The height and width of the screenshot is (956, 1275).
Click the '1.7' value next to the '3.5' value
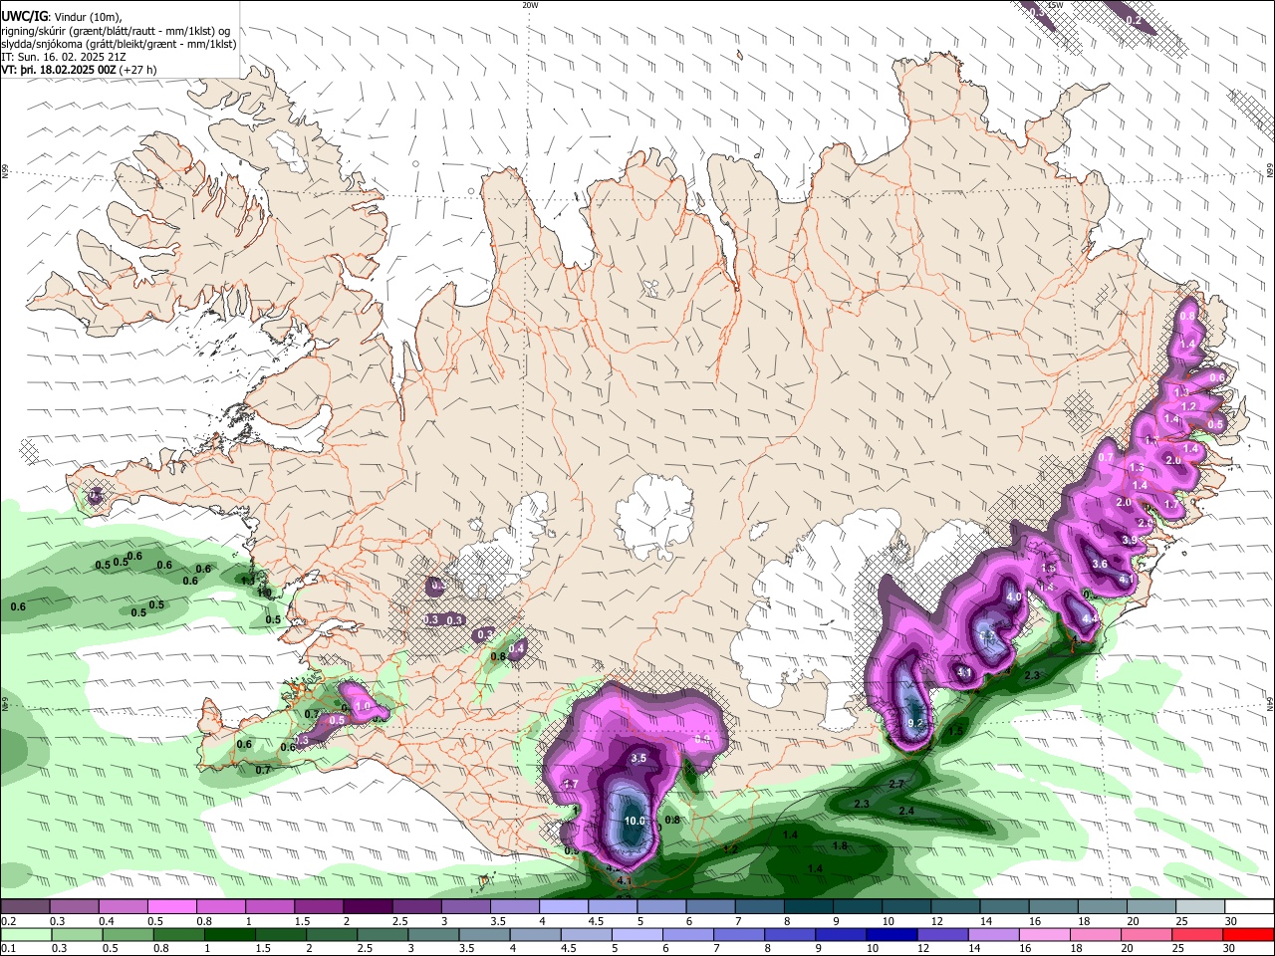click(x=571, y=785)
